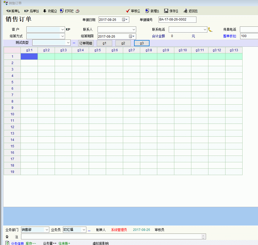Switch to the 订单明细 tab
Viewport: 258px width, 245px height.
pyautogui.click(x=86, y=43)
